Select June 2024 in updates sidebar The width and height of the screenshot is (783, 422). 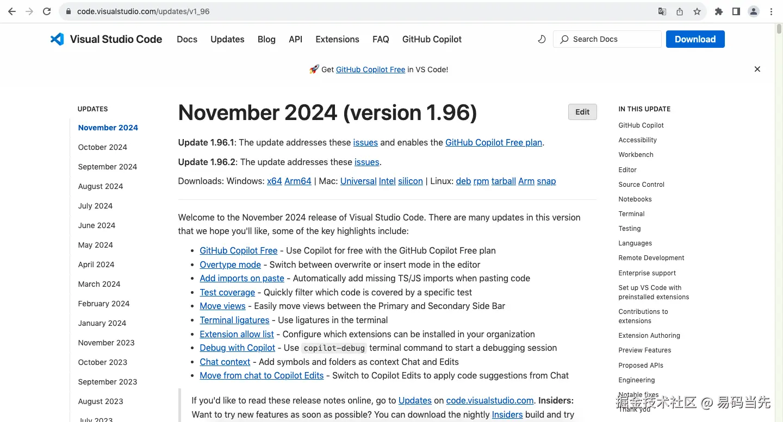click(97, 225)
